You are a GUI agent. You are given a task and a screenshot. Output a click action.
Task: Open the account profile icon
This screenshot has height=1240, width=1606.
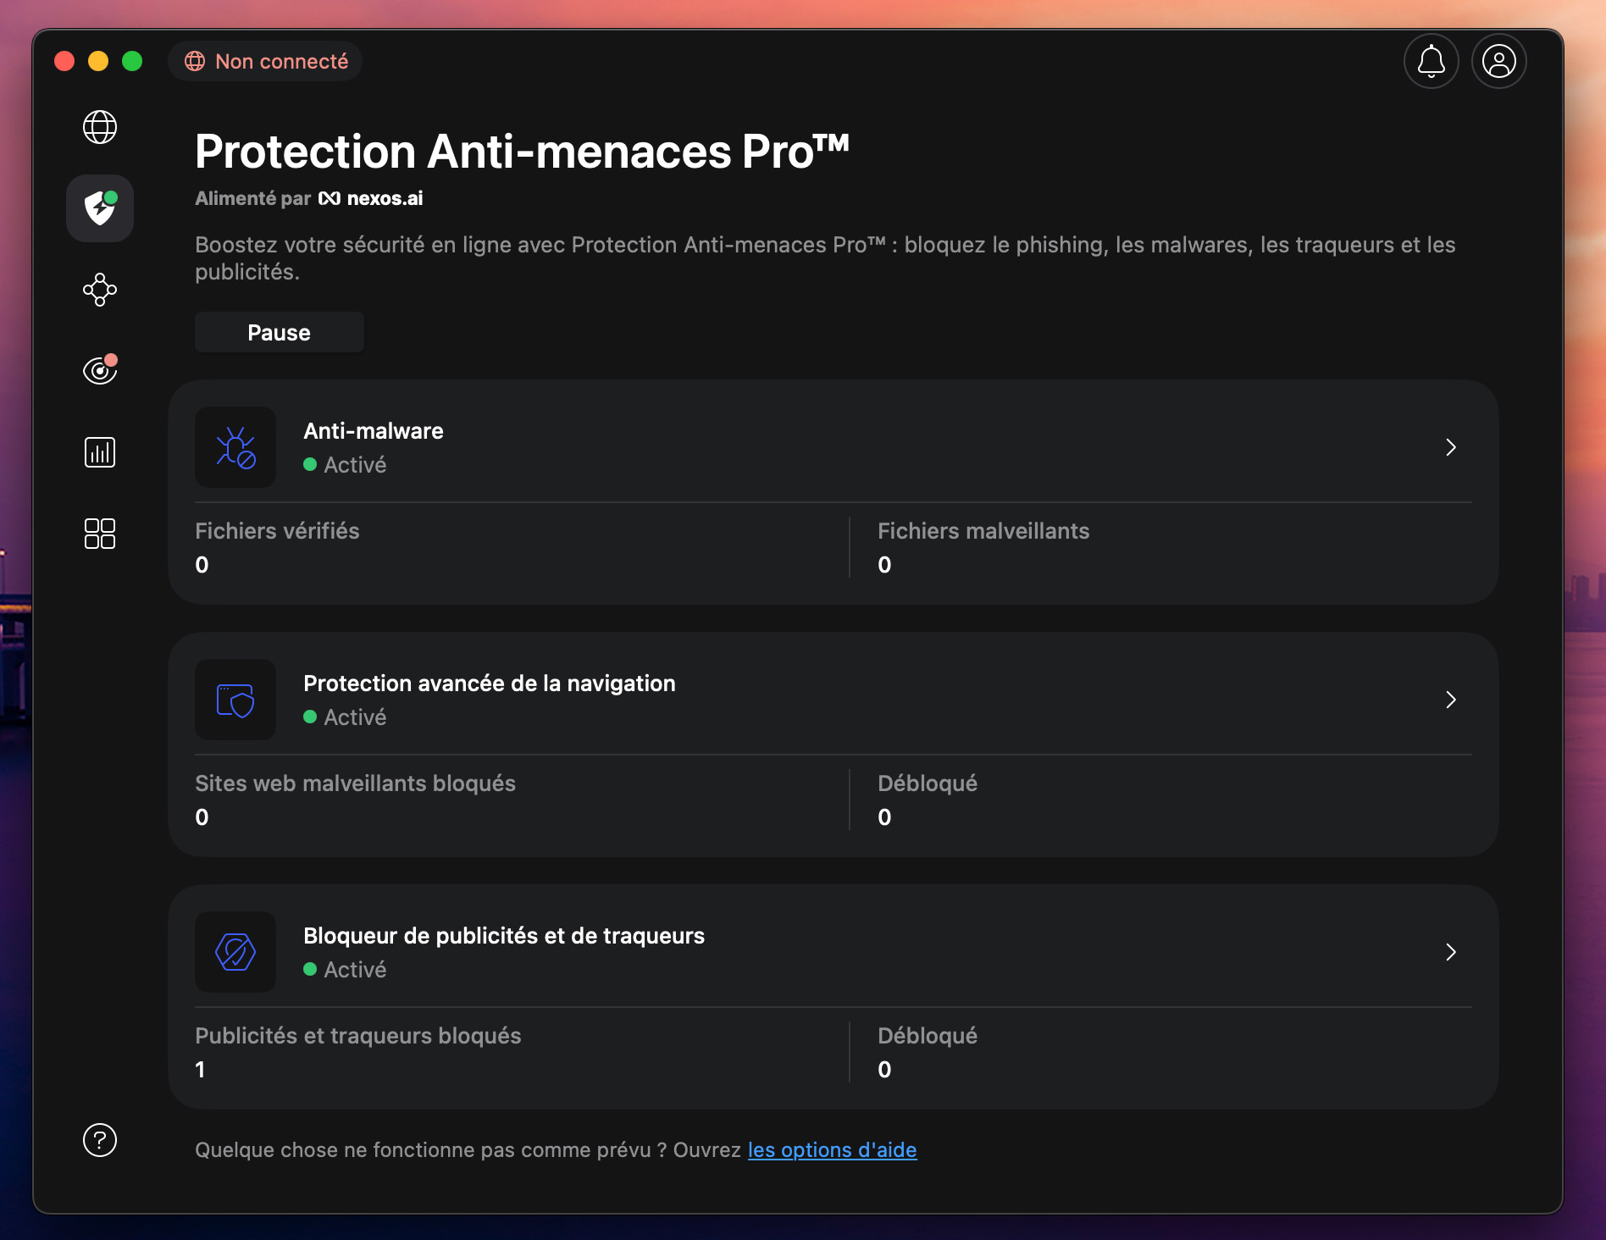(x=1498, y=60)
